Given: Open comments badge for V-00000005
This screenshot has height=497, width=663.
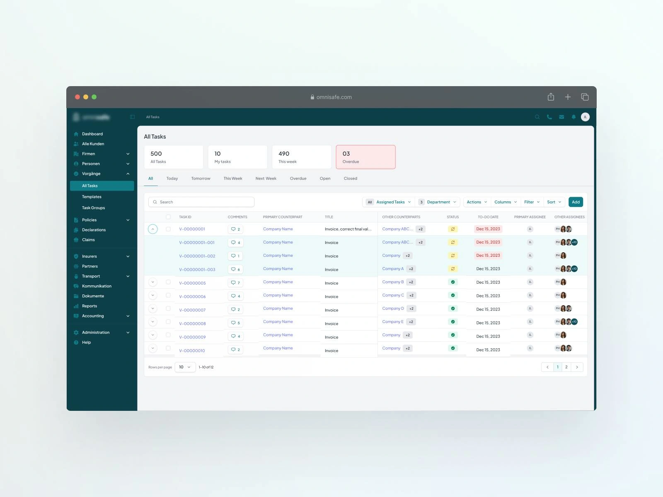Looking at the screenshot, I should coord(235,283).
